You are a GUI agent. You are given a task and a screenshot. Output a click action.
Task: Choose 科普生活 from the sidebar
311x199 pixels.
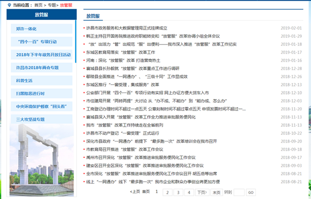point(24,80)
